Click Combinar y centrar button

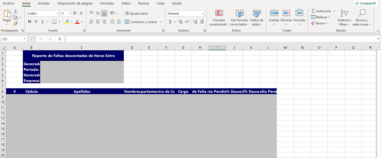[x=141, y=22]
